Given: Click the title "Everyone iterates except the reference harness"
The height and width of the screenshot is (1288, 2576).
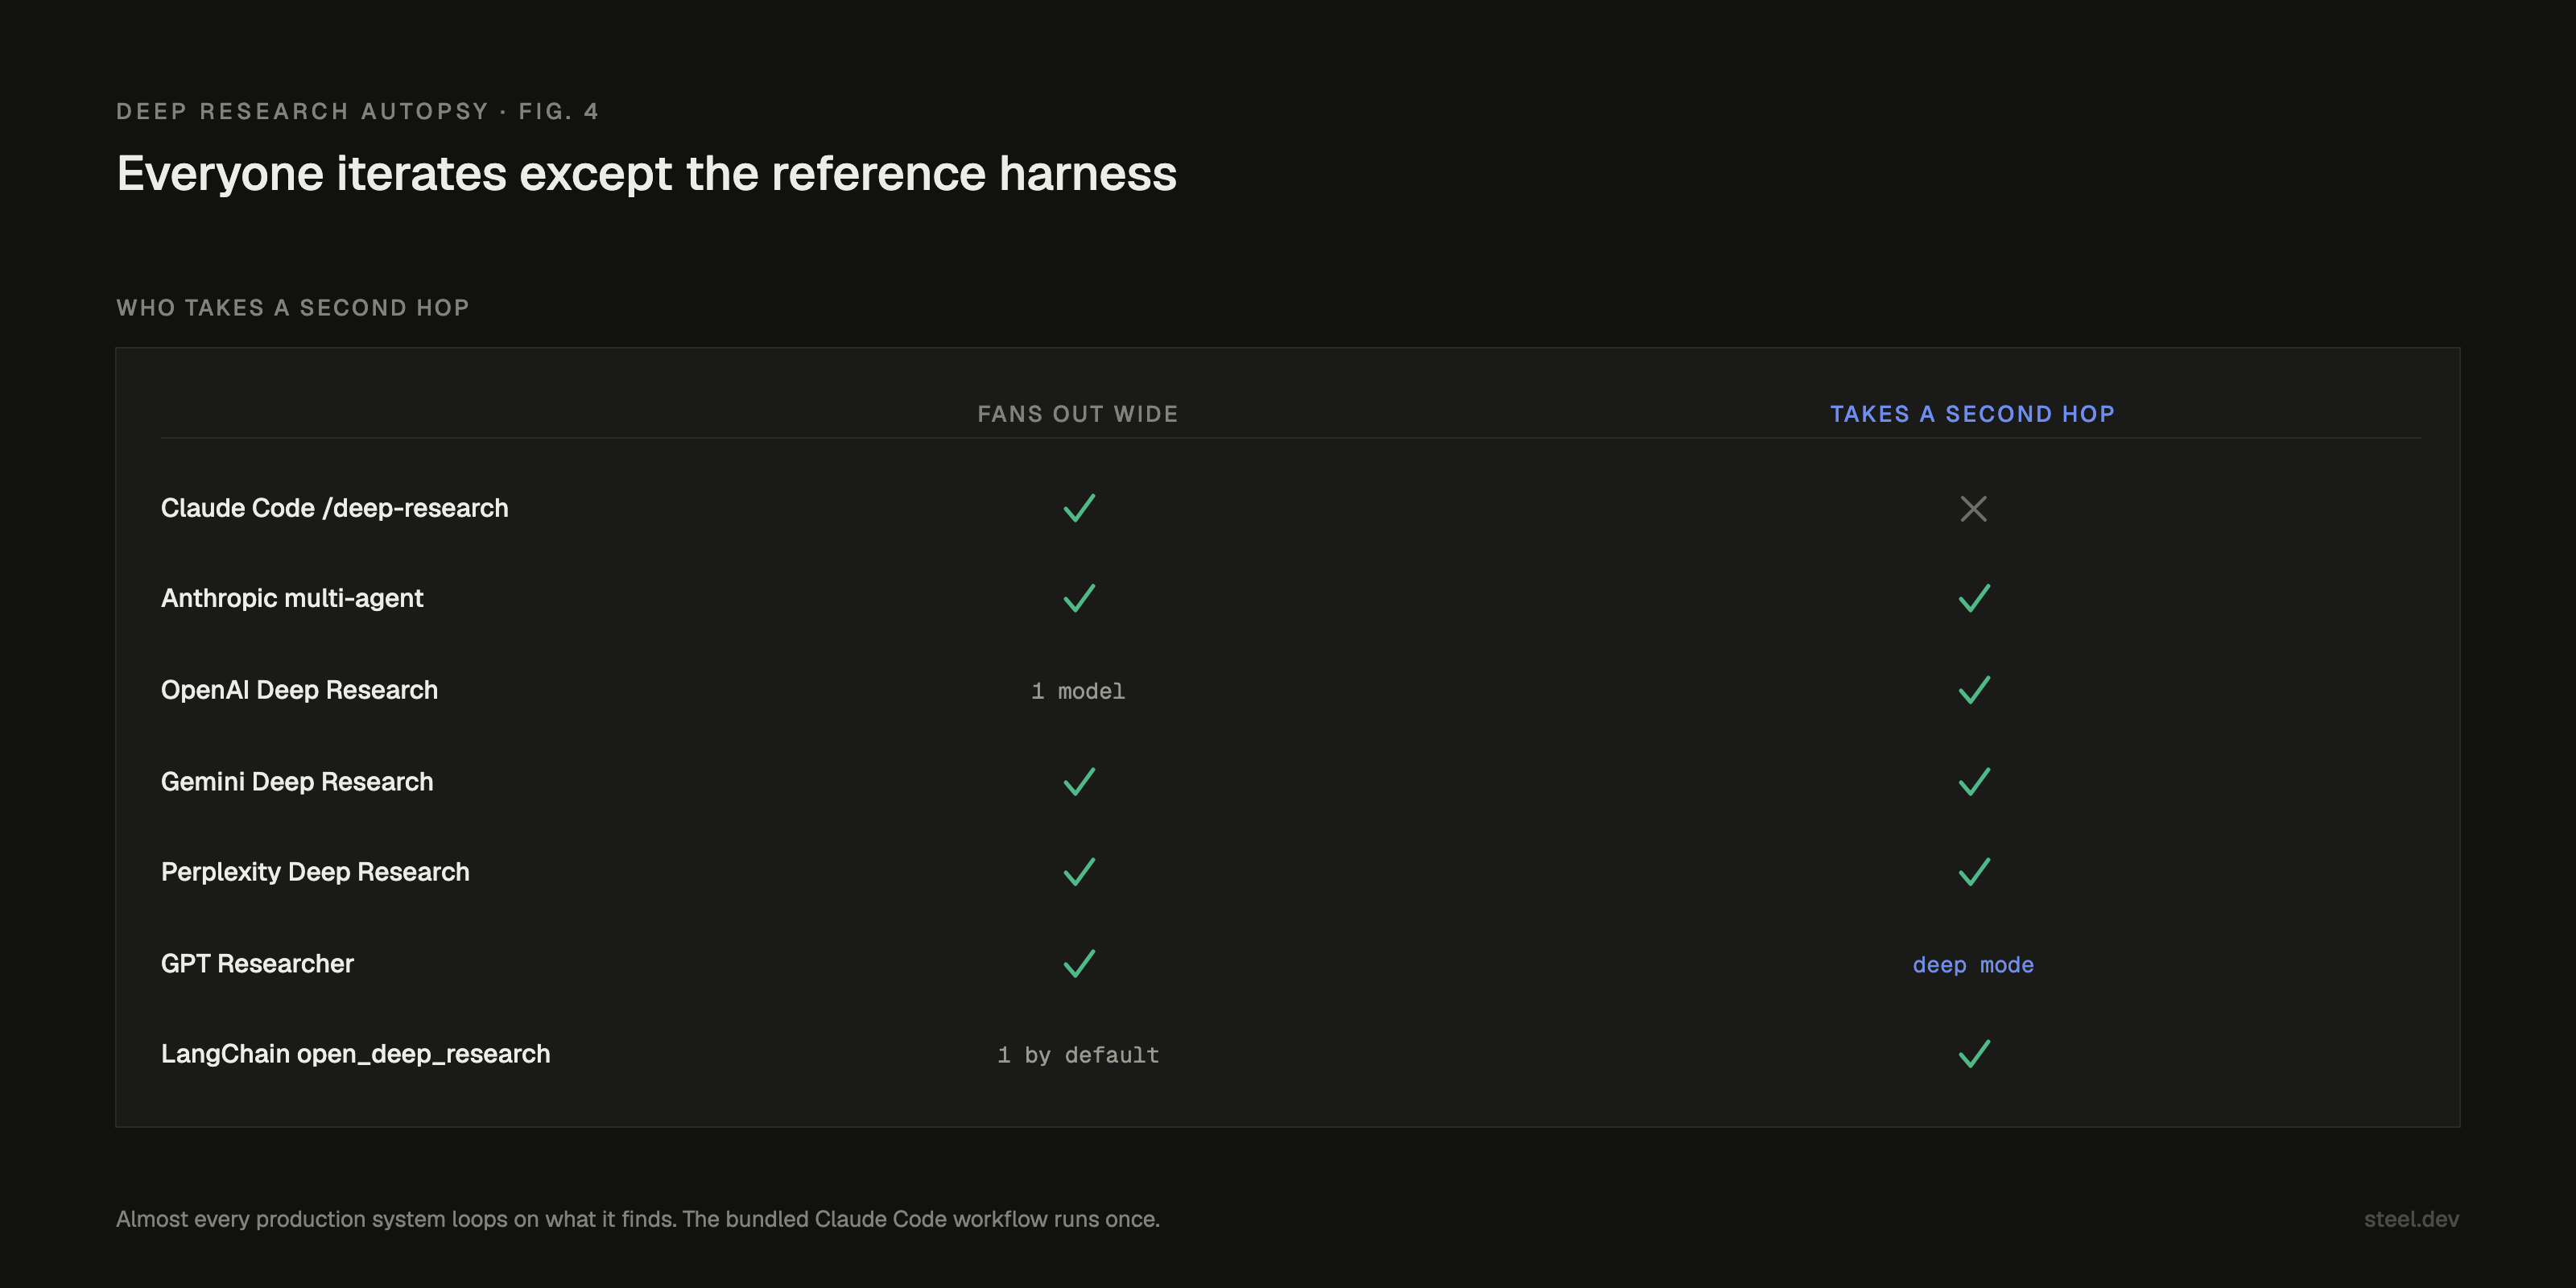Looking at the screenshot, I should pyautogui.click(x=647, y=174).
